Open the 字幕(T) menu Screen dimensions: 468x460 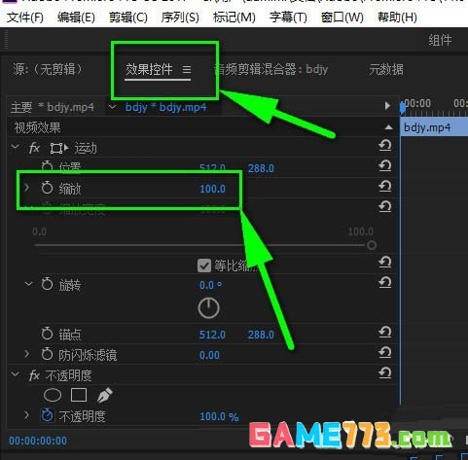click(288, 18)
